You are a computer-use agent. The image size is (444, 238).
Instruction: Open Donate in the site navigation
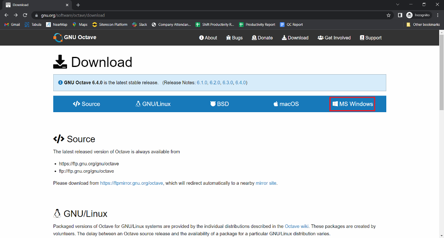point(262,38)
